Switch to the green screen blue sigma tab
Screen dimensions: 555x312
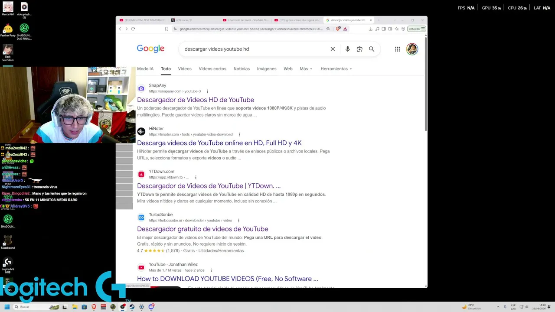pos(298,20)
